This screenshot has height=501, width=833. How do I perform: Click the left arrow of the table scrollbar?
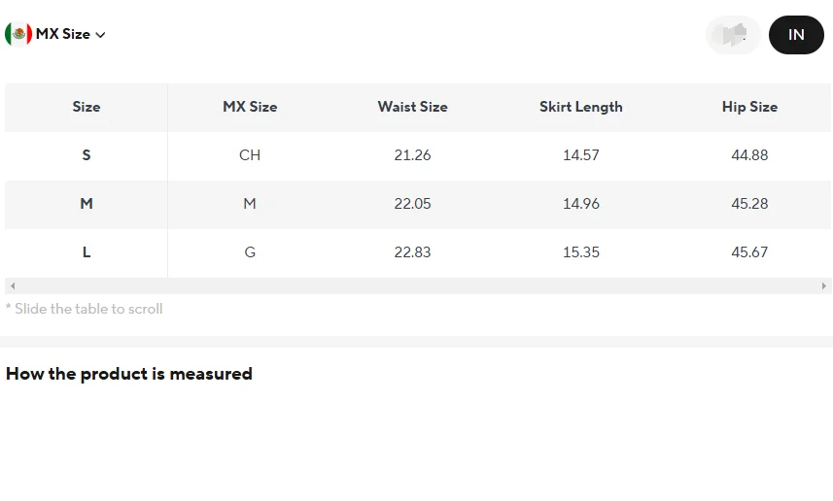click(x=13, y=286)
